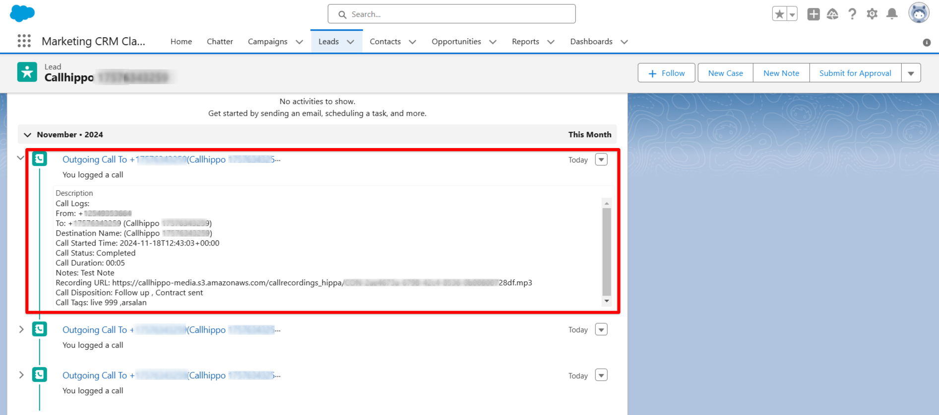Open the App Launcher grid

tap(24, 41)
